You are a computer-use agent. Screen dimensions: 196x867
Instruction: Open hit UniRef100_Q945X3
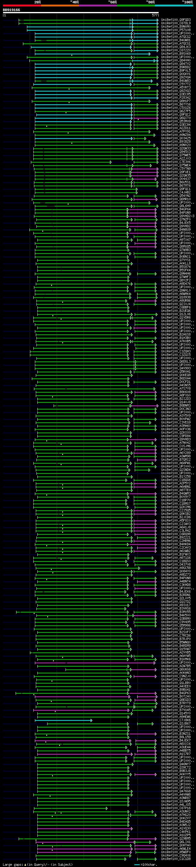click(176, 152)
